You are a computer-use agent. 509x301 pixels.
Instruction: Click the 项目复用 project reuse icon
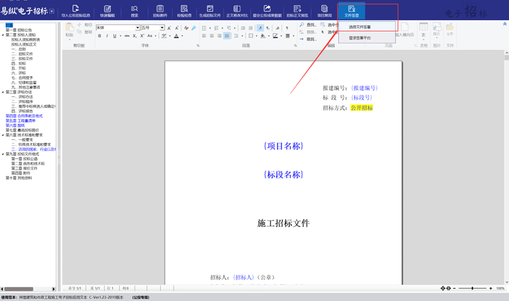coord(325,11)
